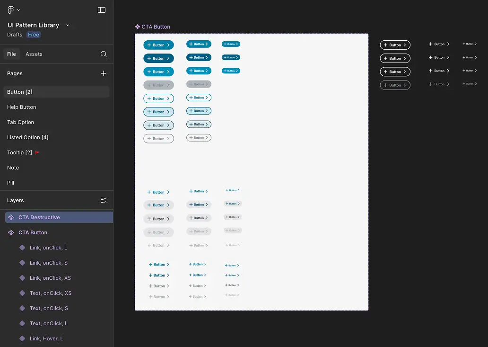Click the Drafts breadcrumb link

pyautogui.click(x=15, y=35)
